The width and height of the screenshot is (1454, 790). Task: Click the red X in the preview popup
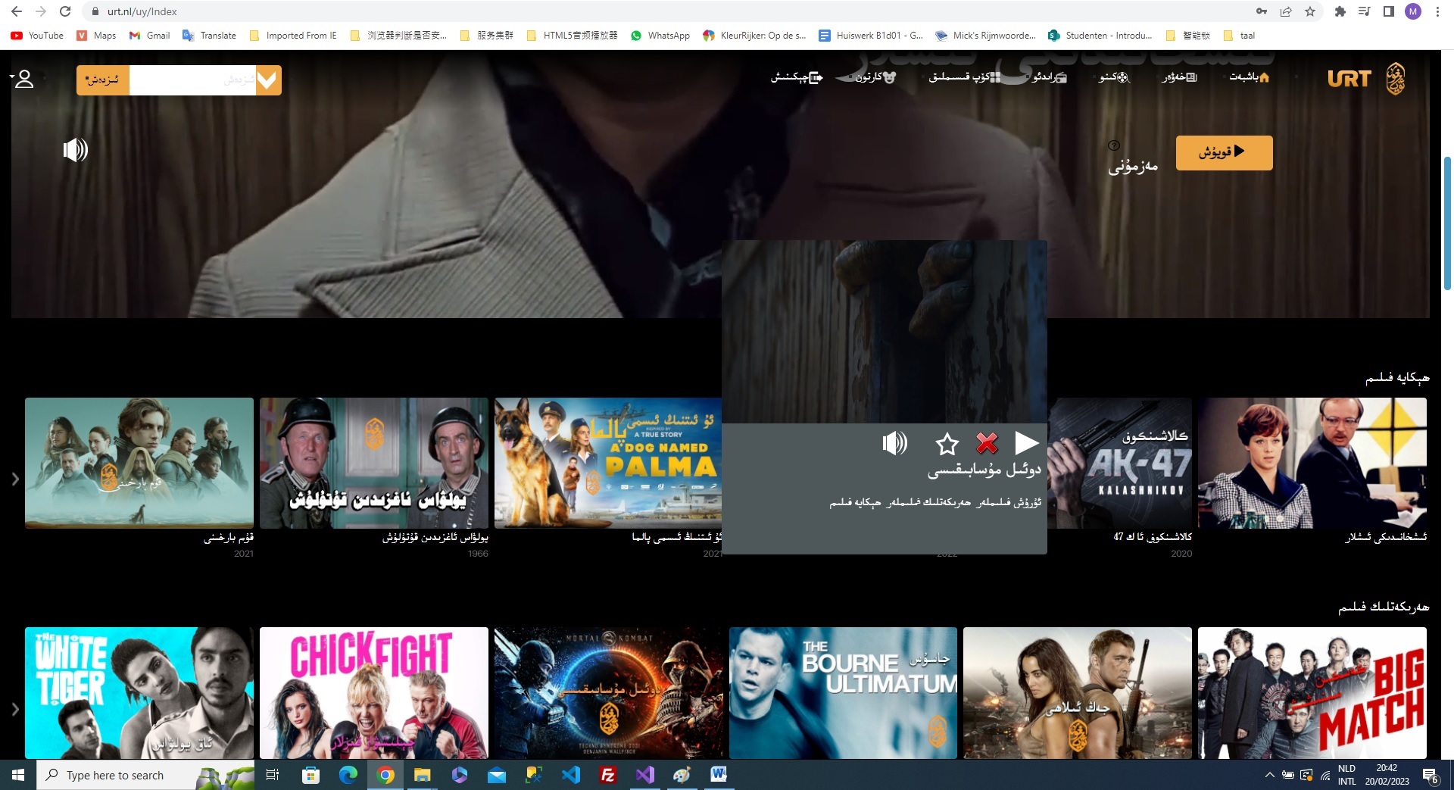coord(987,443)
